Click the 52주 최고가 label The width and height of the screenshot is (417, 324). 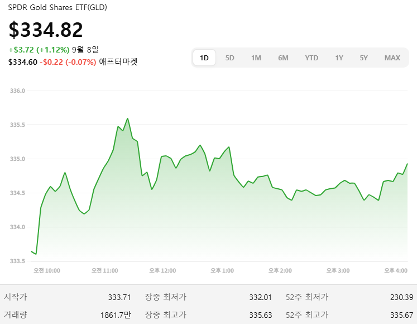[307, 315]
